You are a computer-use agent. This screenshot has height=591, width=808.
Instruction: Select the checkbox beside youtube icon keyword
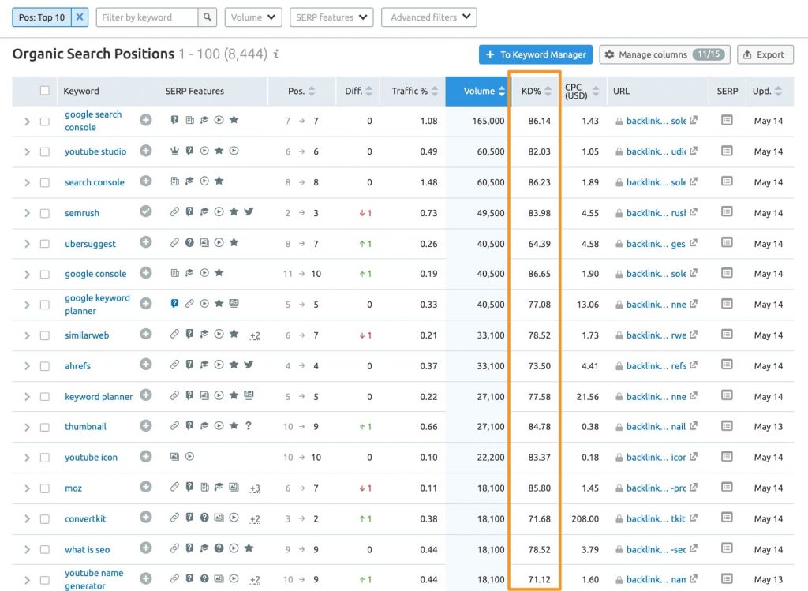tap(45, 456)
